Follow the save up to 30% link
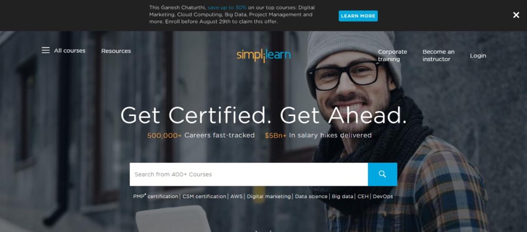527x232 pixels. [x=227, y=7]
